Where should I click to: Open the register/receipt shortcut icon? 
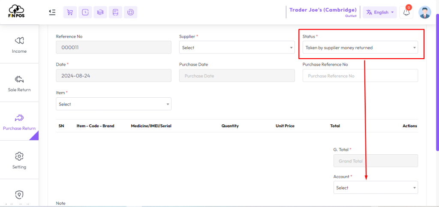tap(115, 12)
